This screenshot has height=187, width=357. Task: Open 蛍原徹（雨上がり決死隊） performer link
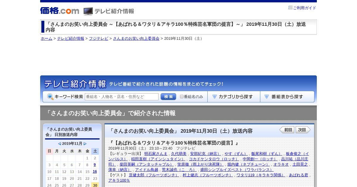coord(201,164)
